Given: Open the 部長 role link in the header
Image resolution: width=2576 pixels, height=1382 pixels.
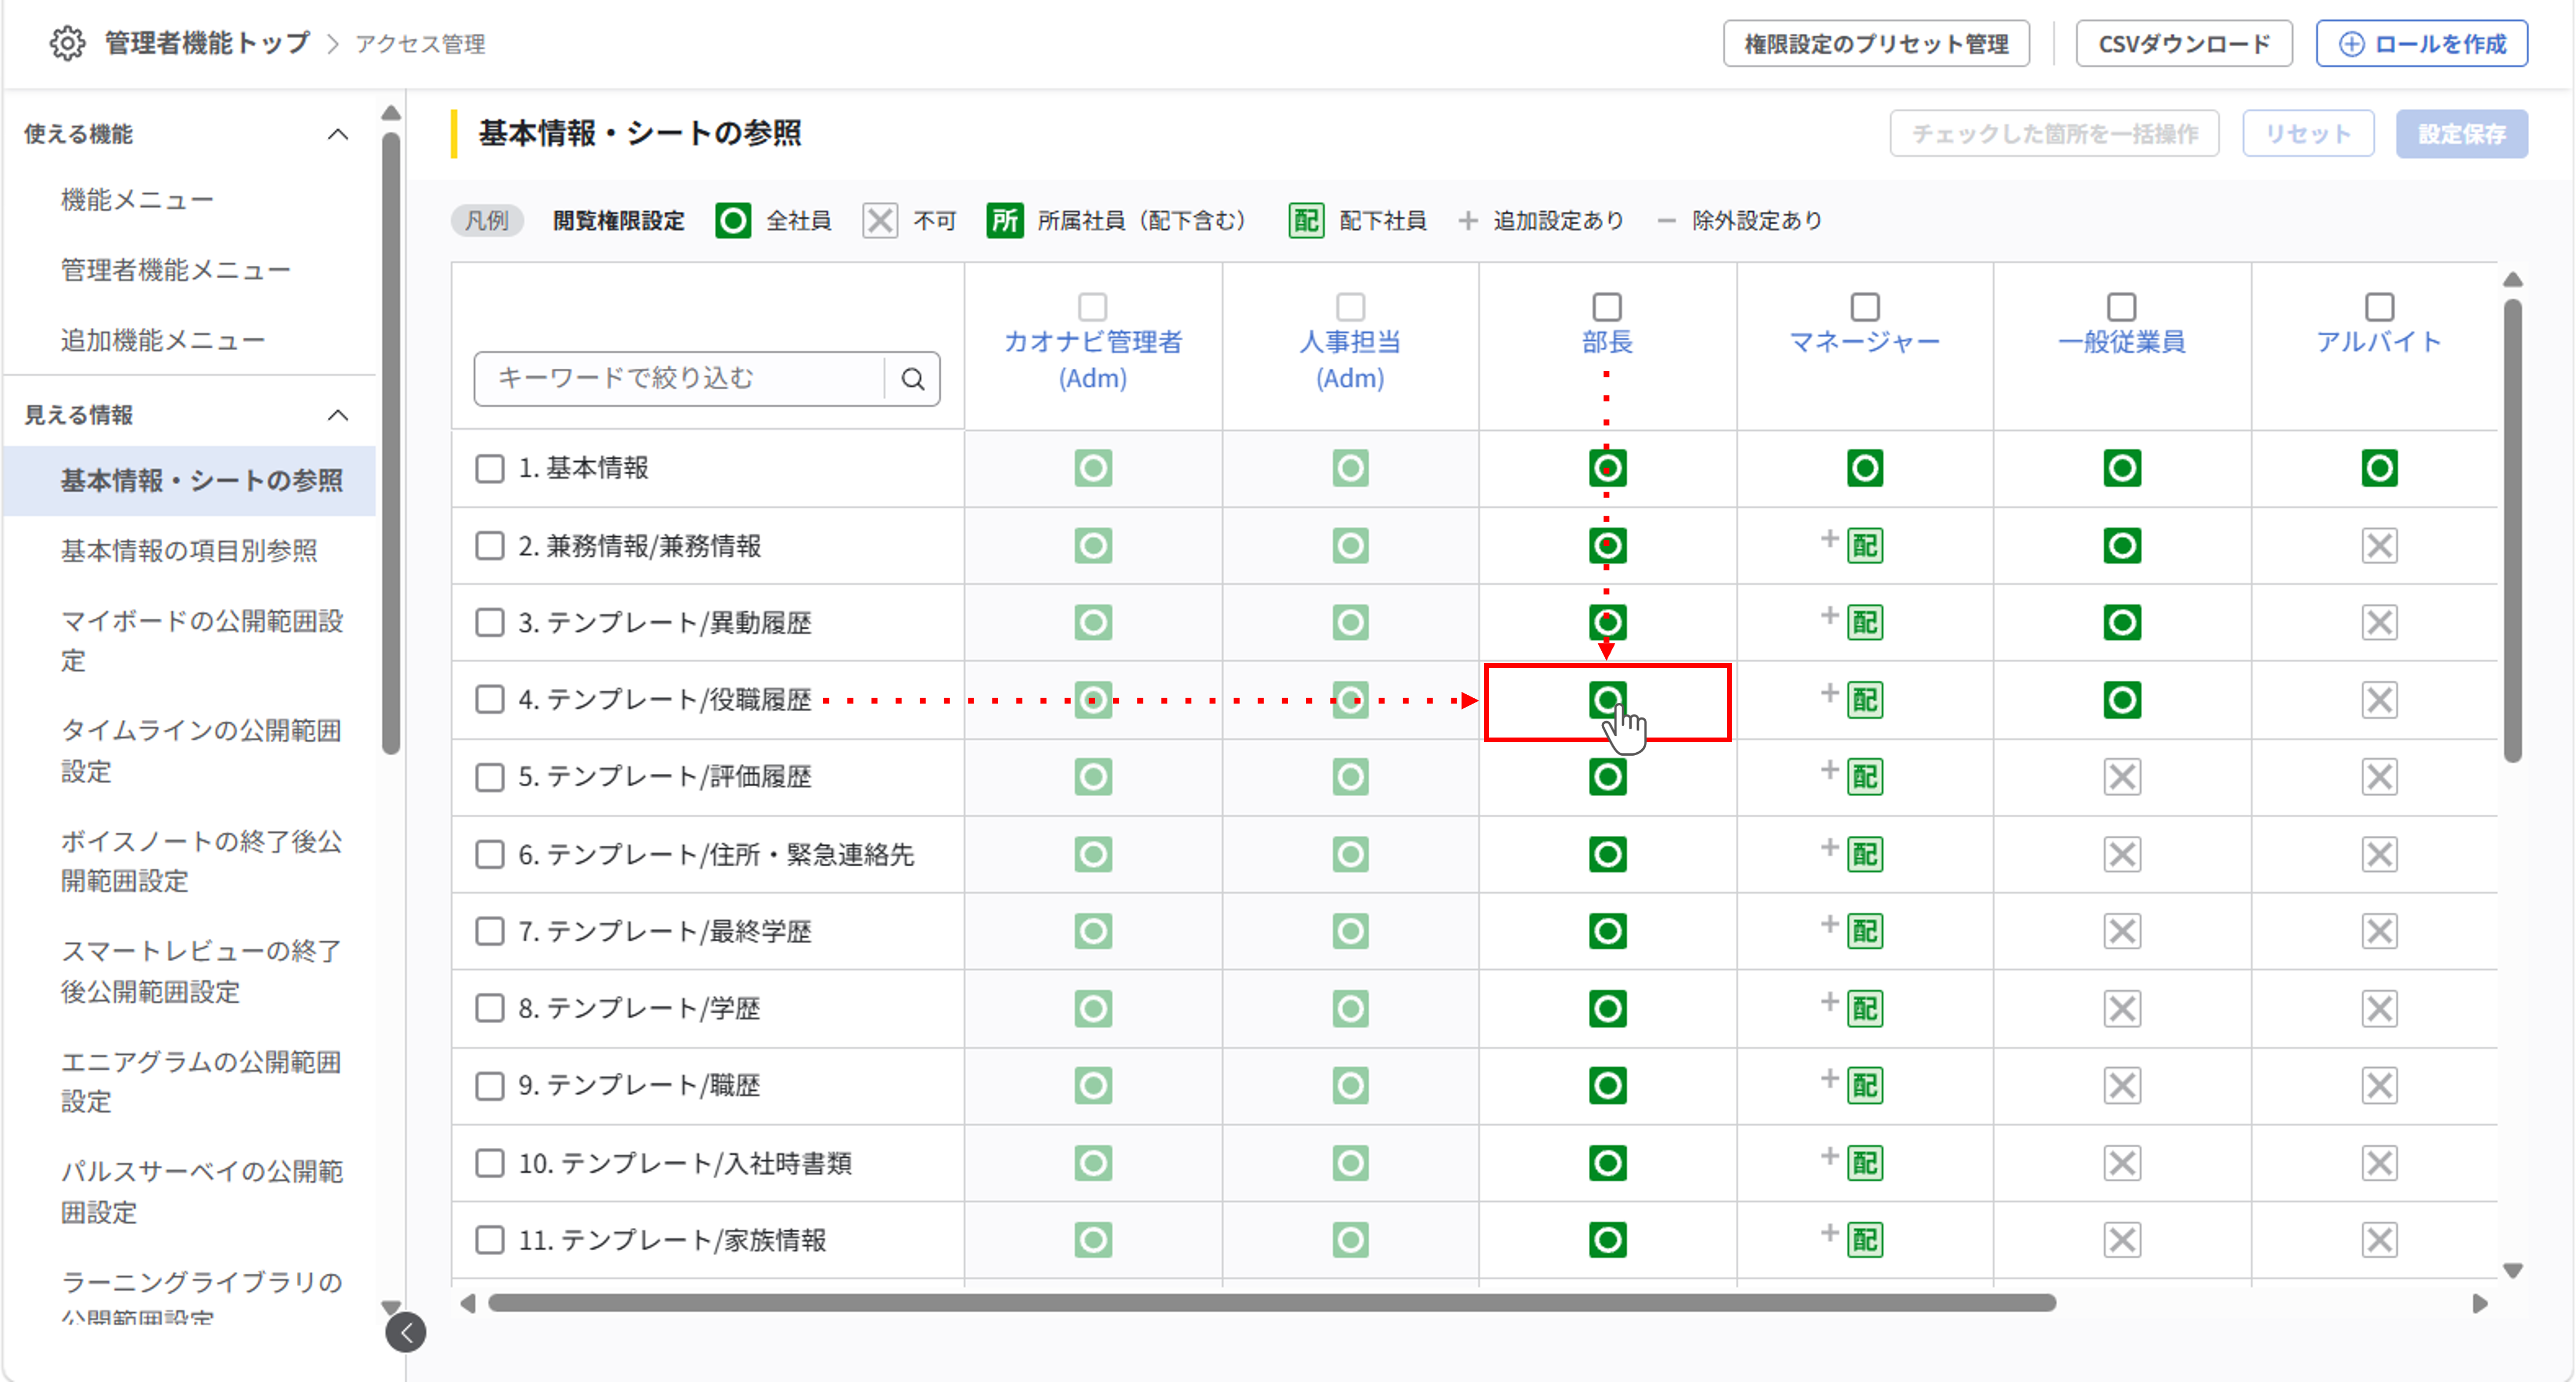Looking at the screenshot, I should [x=1607, y=342].
